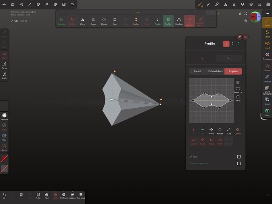
Task: Click the Focus icon beside the profile graph
Action: point(238,90)
